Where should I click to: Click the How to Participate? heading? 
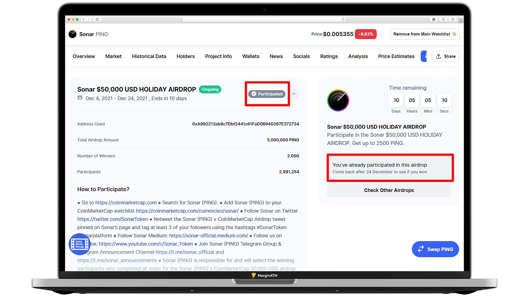pyautogui.click(x=103, y=189)
